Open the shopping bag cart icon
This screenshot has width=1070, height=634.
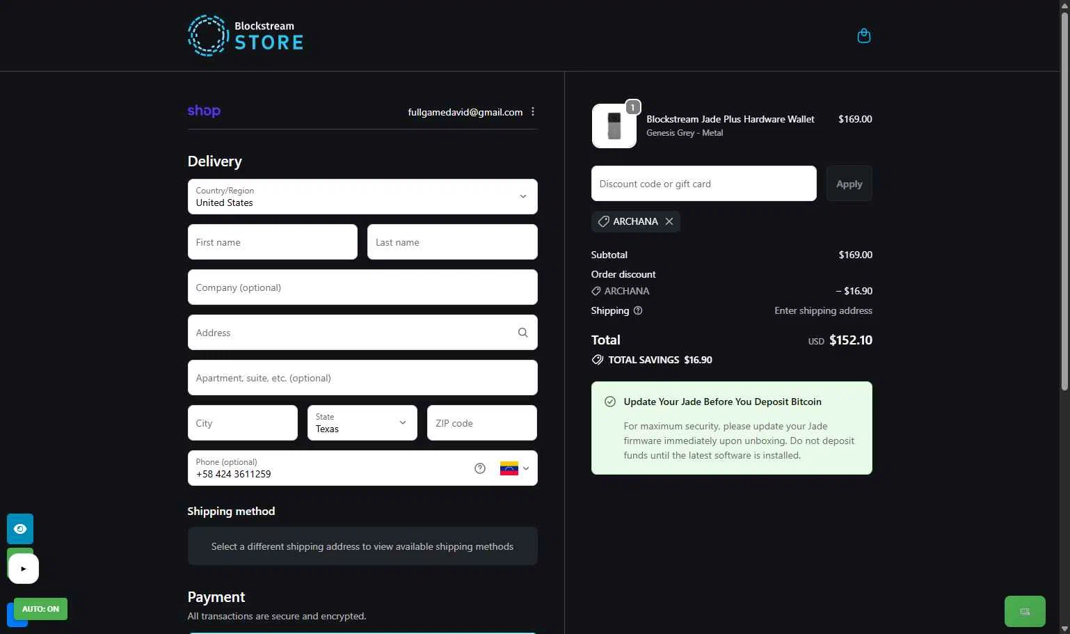coord(863,35)
